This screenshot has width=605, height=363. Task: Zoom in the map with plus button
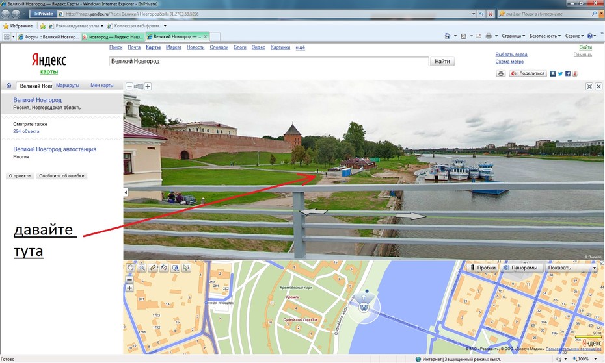(129, 288)
